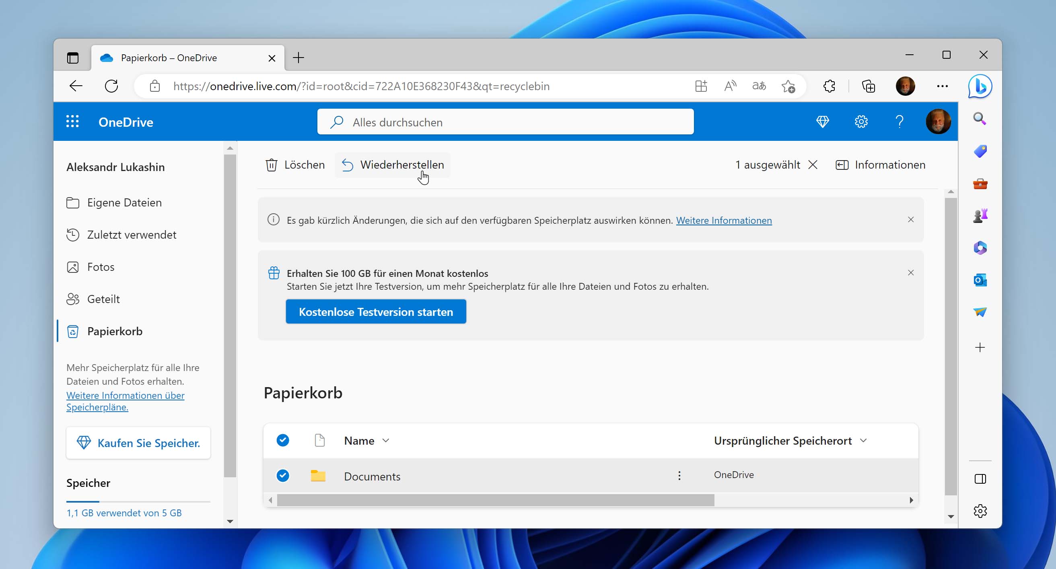The image size is (1056, 569).
Task: Open Edge sidebar settings gear
Action: tap(980, 511)
